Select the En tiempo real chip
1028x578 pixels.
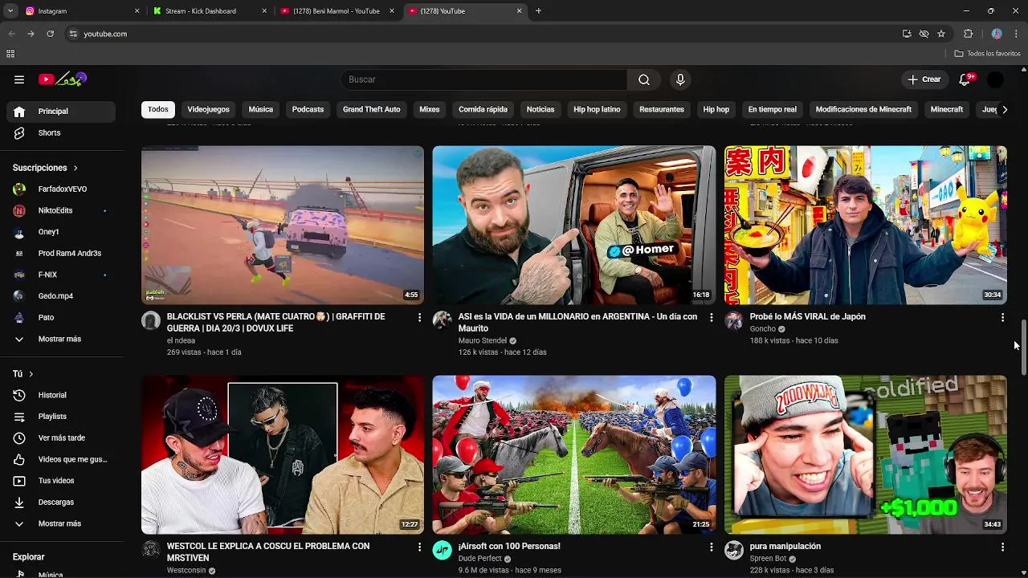[x=772, y=109]
